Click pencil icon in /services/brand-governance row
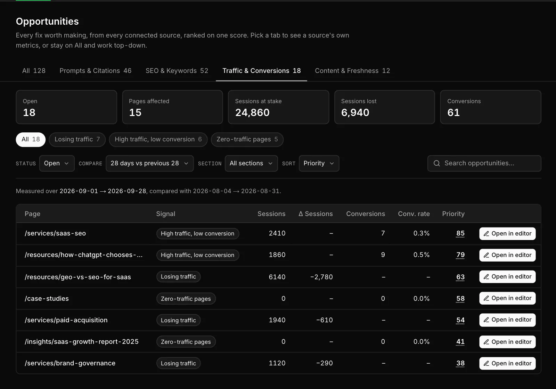Screen dimensions: 556x389 click(x=486, y=363)
